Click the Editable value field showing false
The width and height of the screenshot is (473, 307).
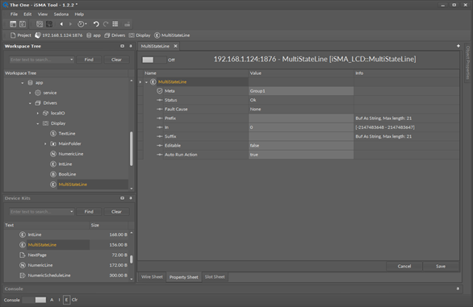(x=301, y=146)
